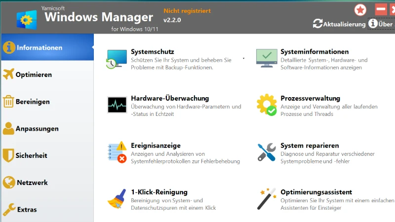
Task: Click the Yamicsoft brand text
Action: tap(53, 8)
